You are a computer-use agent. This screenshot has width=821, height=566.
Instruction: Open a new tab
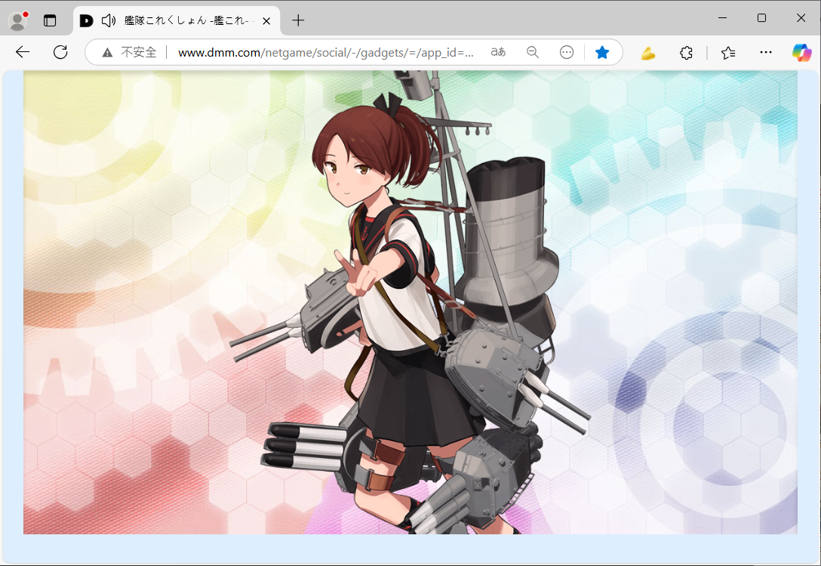[x=299, y=20]
